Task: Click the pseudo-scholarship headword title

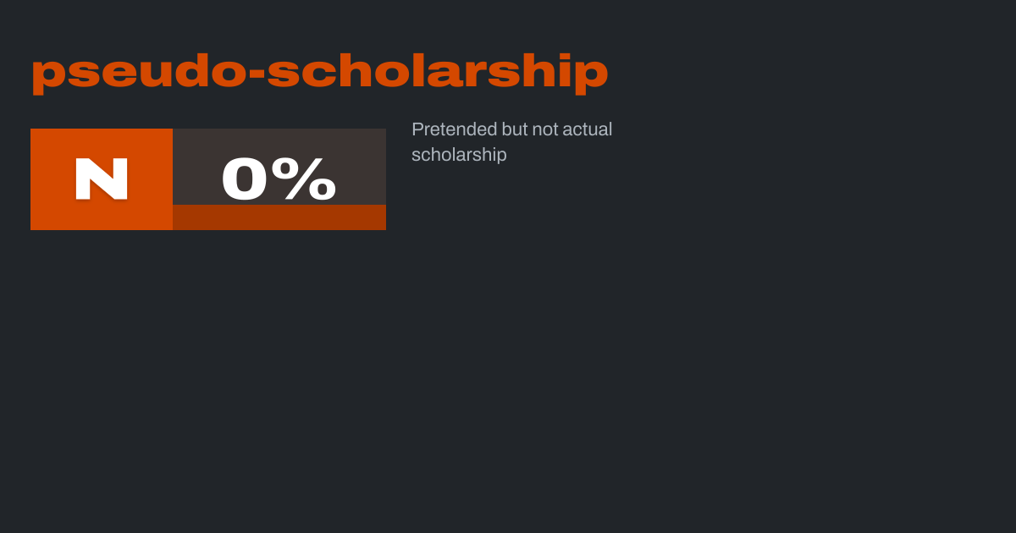Action: tap(319, 72)
